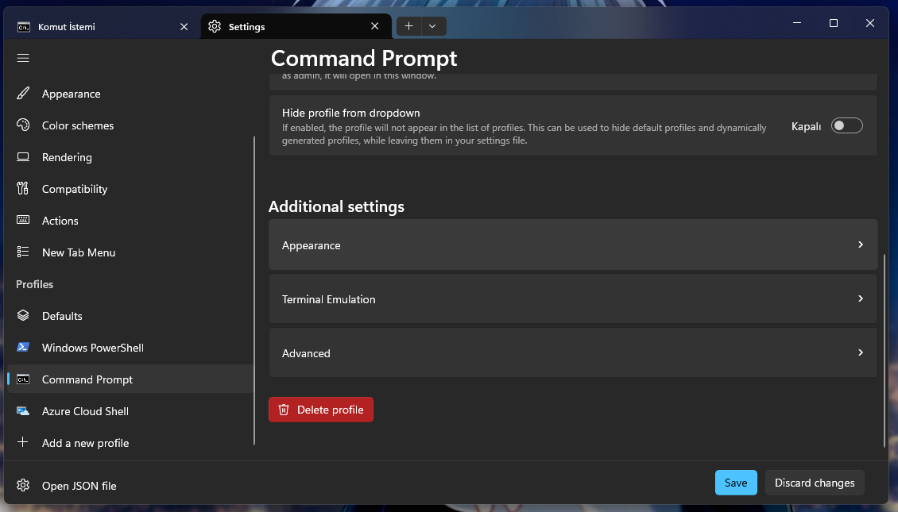Image resolution: width=898 pixels, height=512 pixels.
Task: Open New Tab Menu settings page
Action: [x=130, y=252]
